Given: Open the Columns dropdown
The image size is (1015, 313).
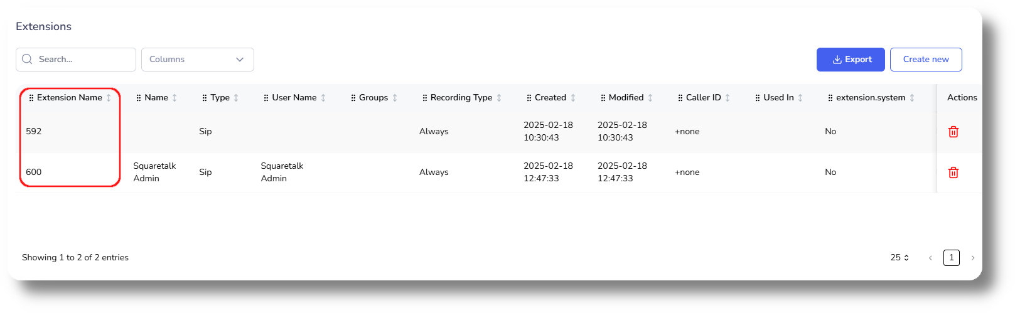Looking at the screenshot, I should (197, 60).
